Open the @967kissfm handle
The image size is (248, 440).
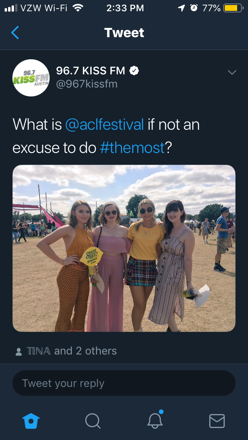pyautogui.click(x=87, y=84)
